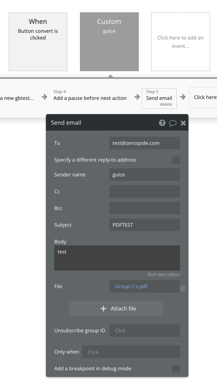
Task: Open Unsubscribe group ID Click field
Action: pyautogui.click(x=144, y=330)
